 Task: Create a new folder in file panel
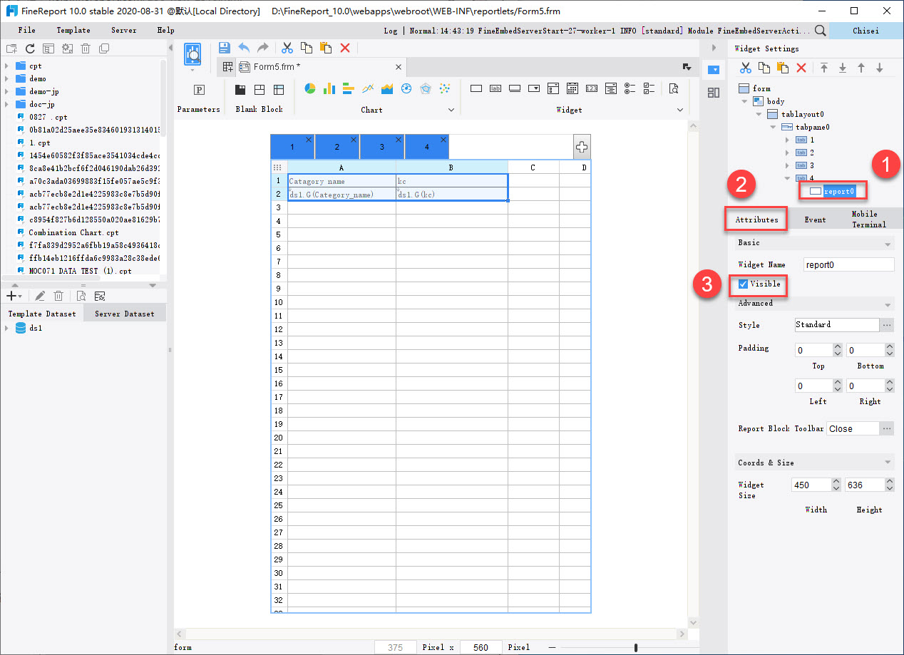(11, 48)
